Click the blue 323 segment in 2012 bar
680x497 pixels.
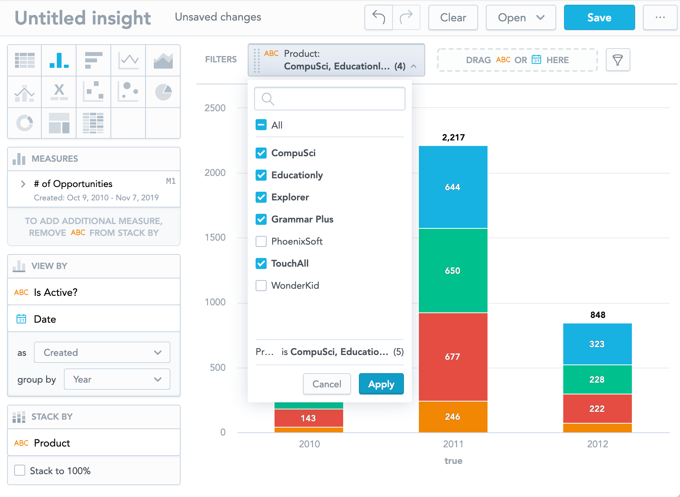597,344
